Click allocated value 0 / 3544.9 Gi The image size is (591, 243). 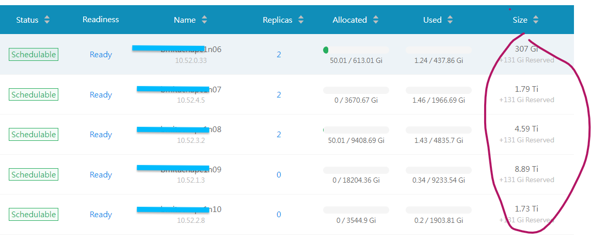[356, 220]
